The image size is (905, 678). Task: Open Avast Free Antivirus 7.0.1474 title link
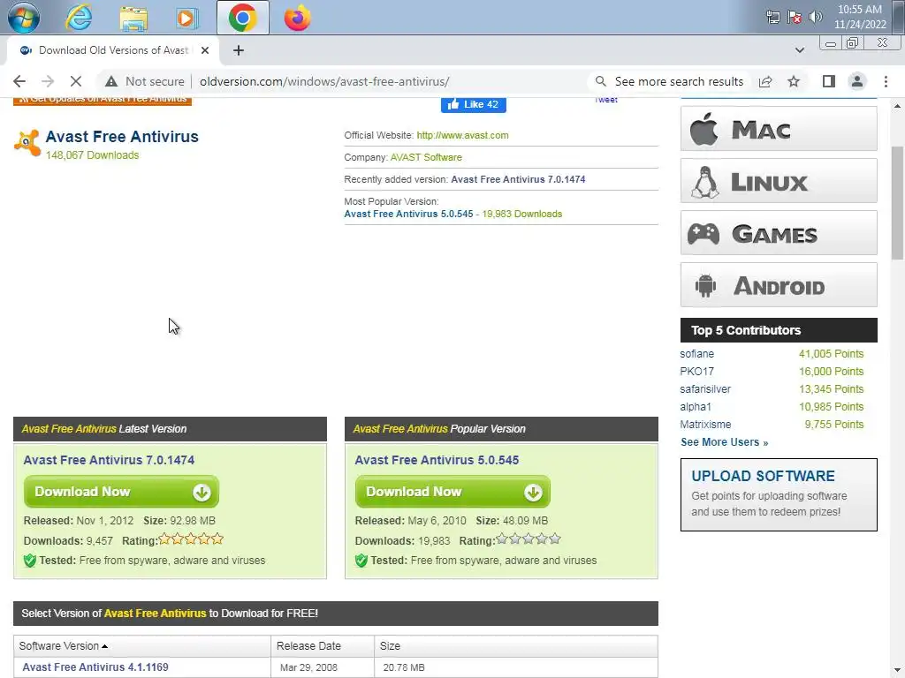pos(109,460)
